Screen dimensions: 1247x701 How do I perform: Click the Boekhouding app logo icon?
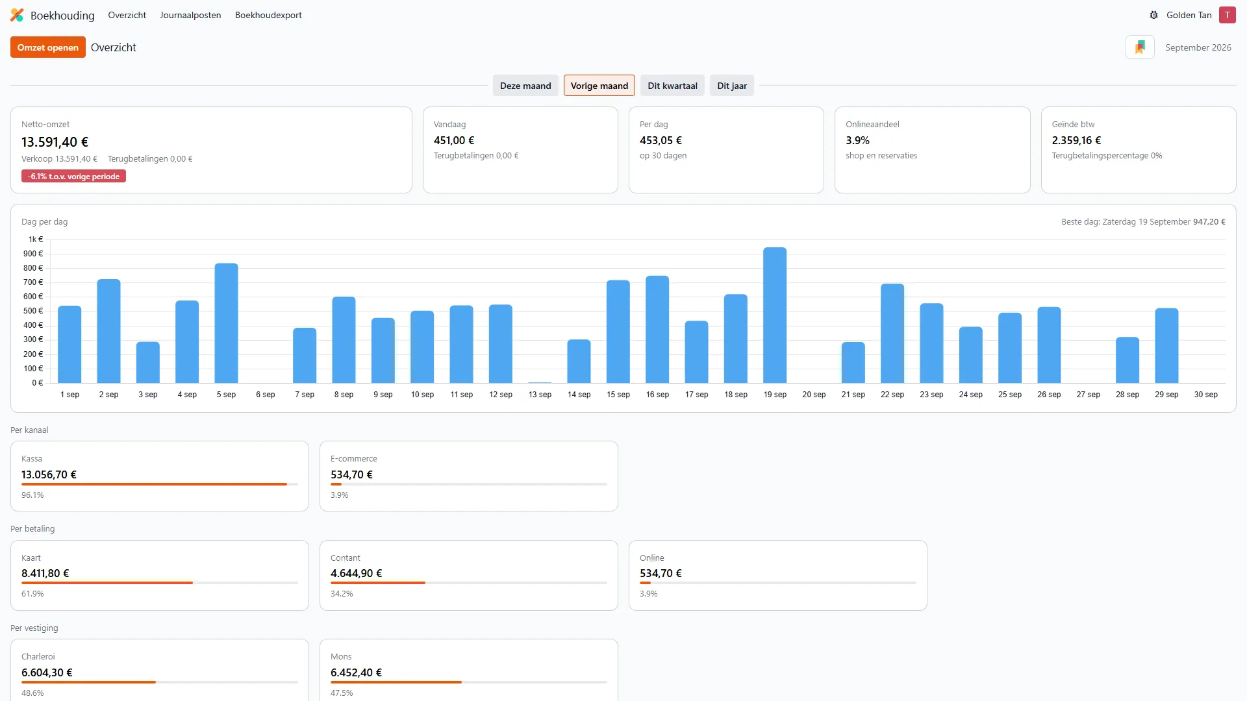coord(17,15)
